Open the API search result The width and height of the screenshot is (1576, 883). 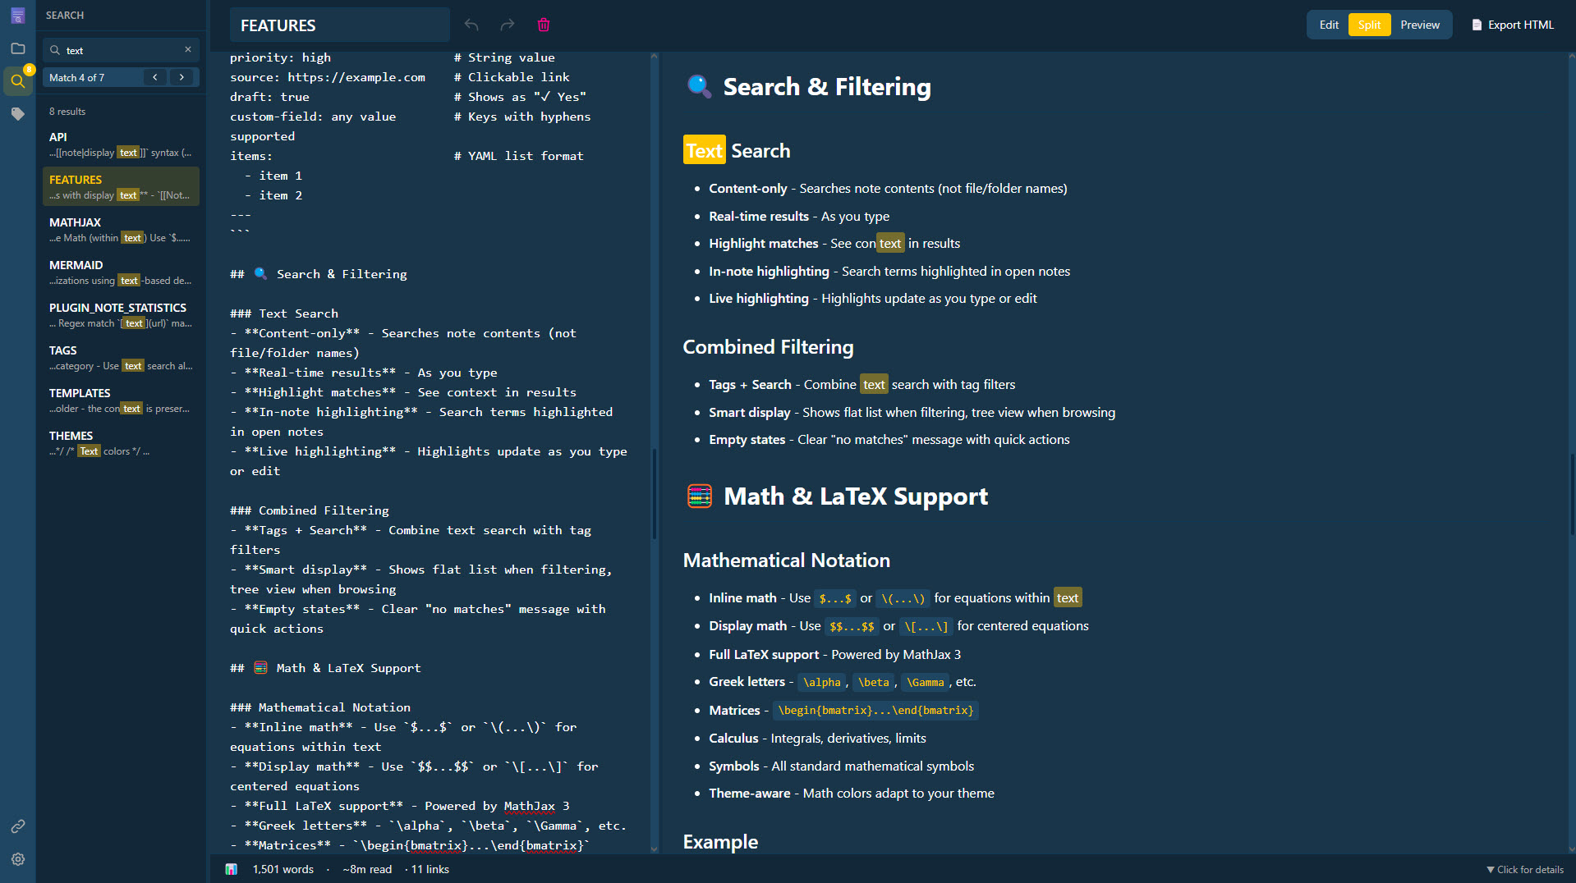121,144
